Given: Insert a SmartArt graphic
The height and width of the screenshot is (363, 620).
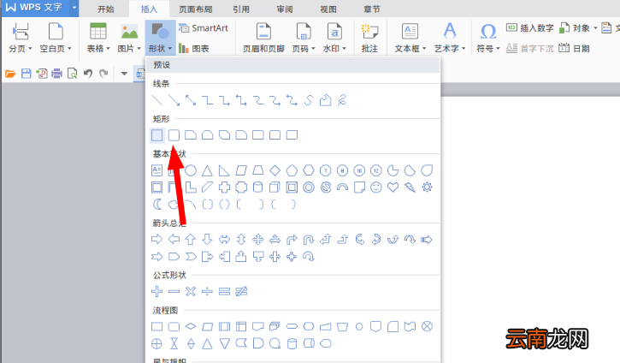Looking at the screenshot, I should point(204,28).
